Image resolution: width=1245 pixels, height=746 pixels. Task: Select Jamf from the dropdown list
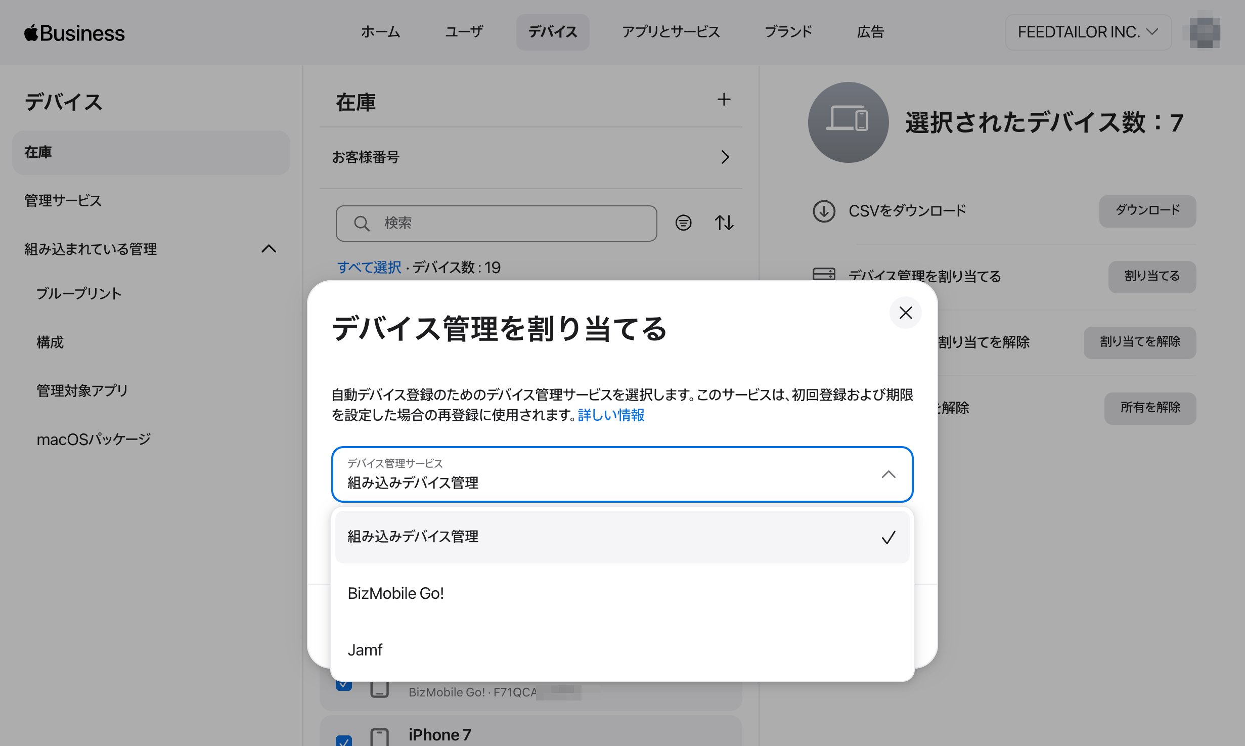(622, 650)
